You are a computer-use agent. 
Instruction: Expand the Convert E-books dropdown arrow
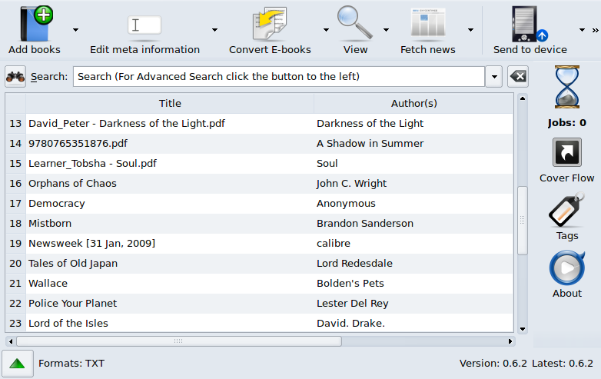326,30
